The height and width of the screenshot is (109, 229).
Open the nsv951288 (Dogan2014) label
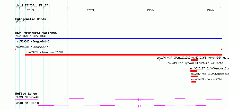point(32,47)
